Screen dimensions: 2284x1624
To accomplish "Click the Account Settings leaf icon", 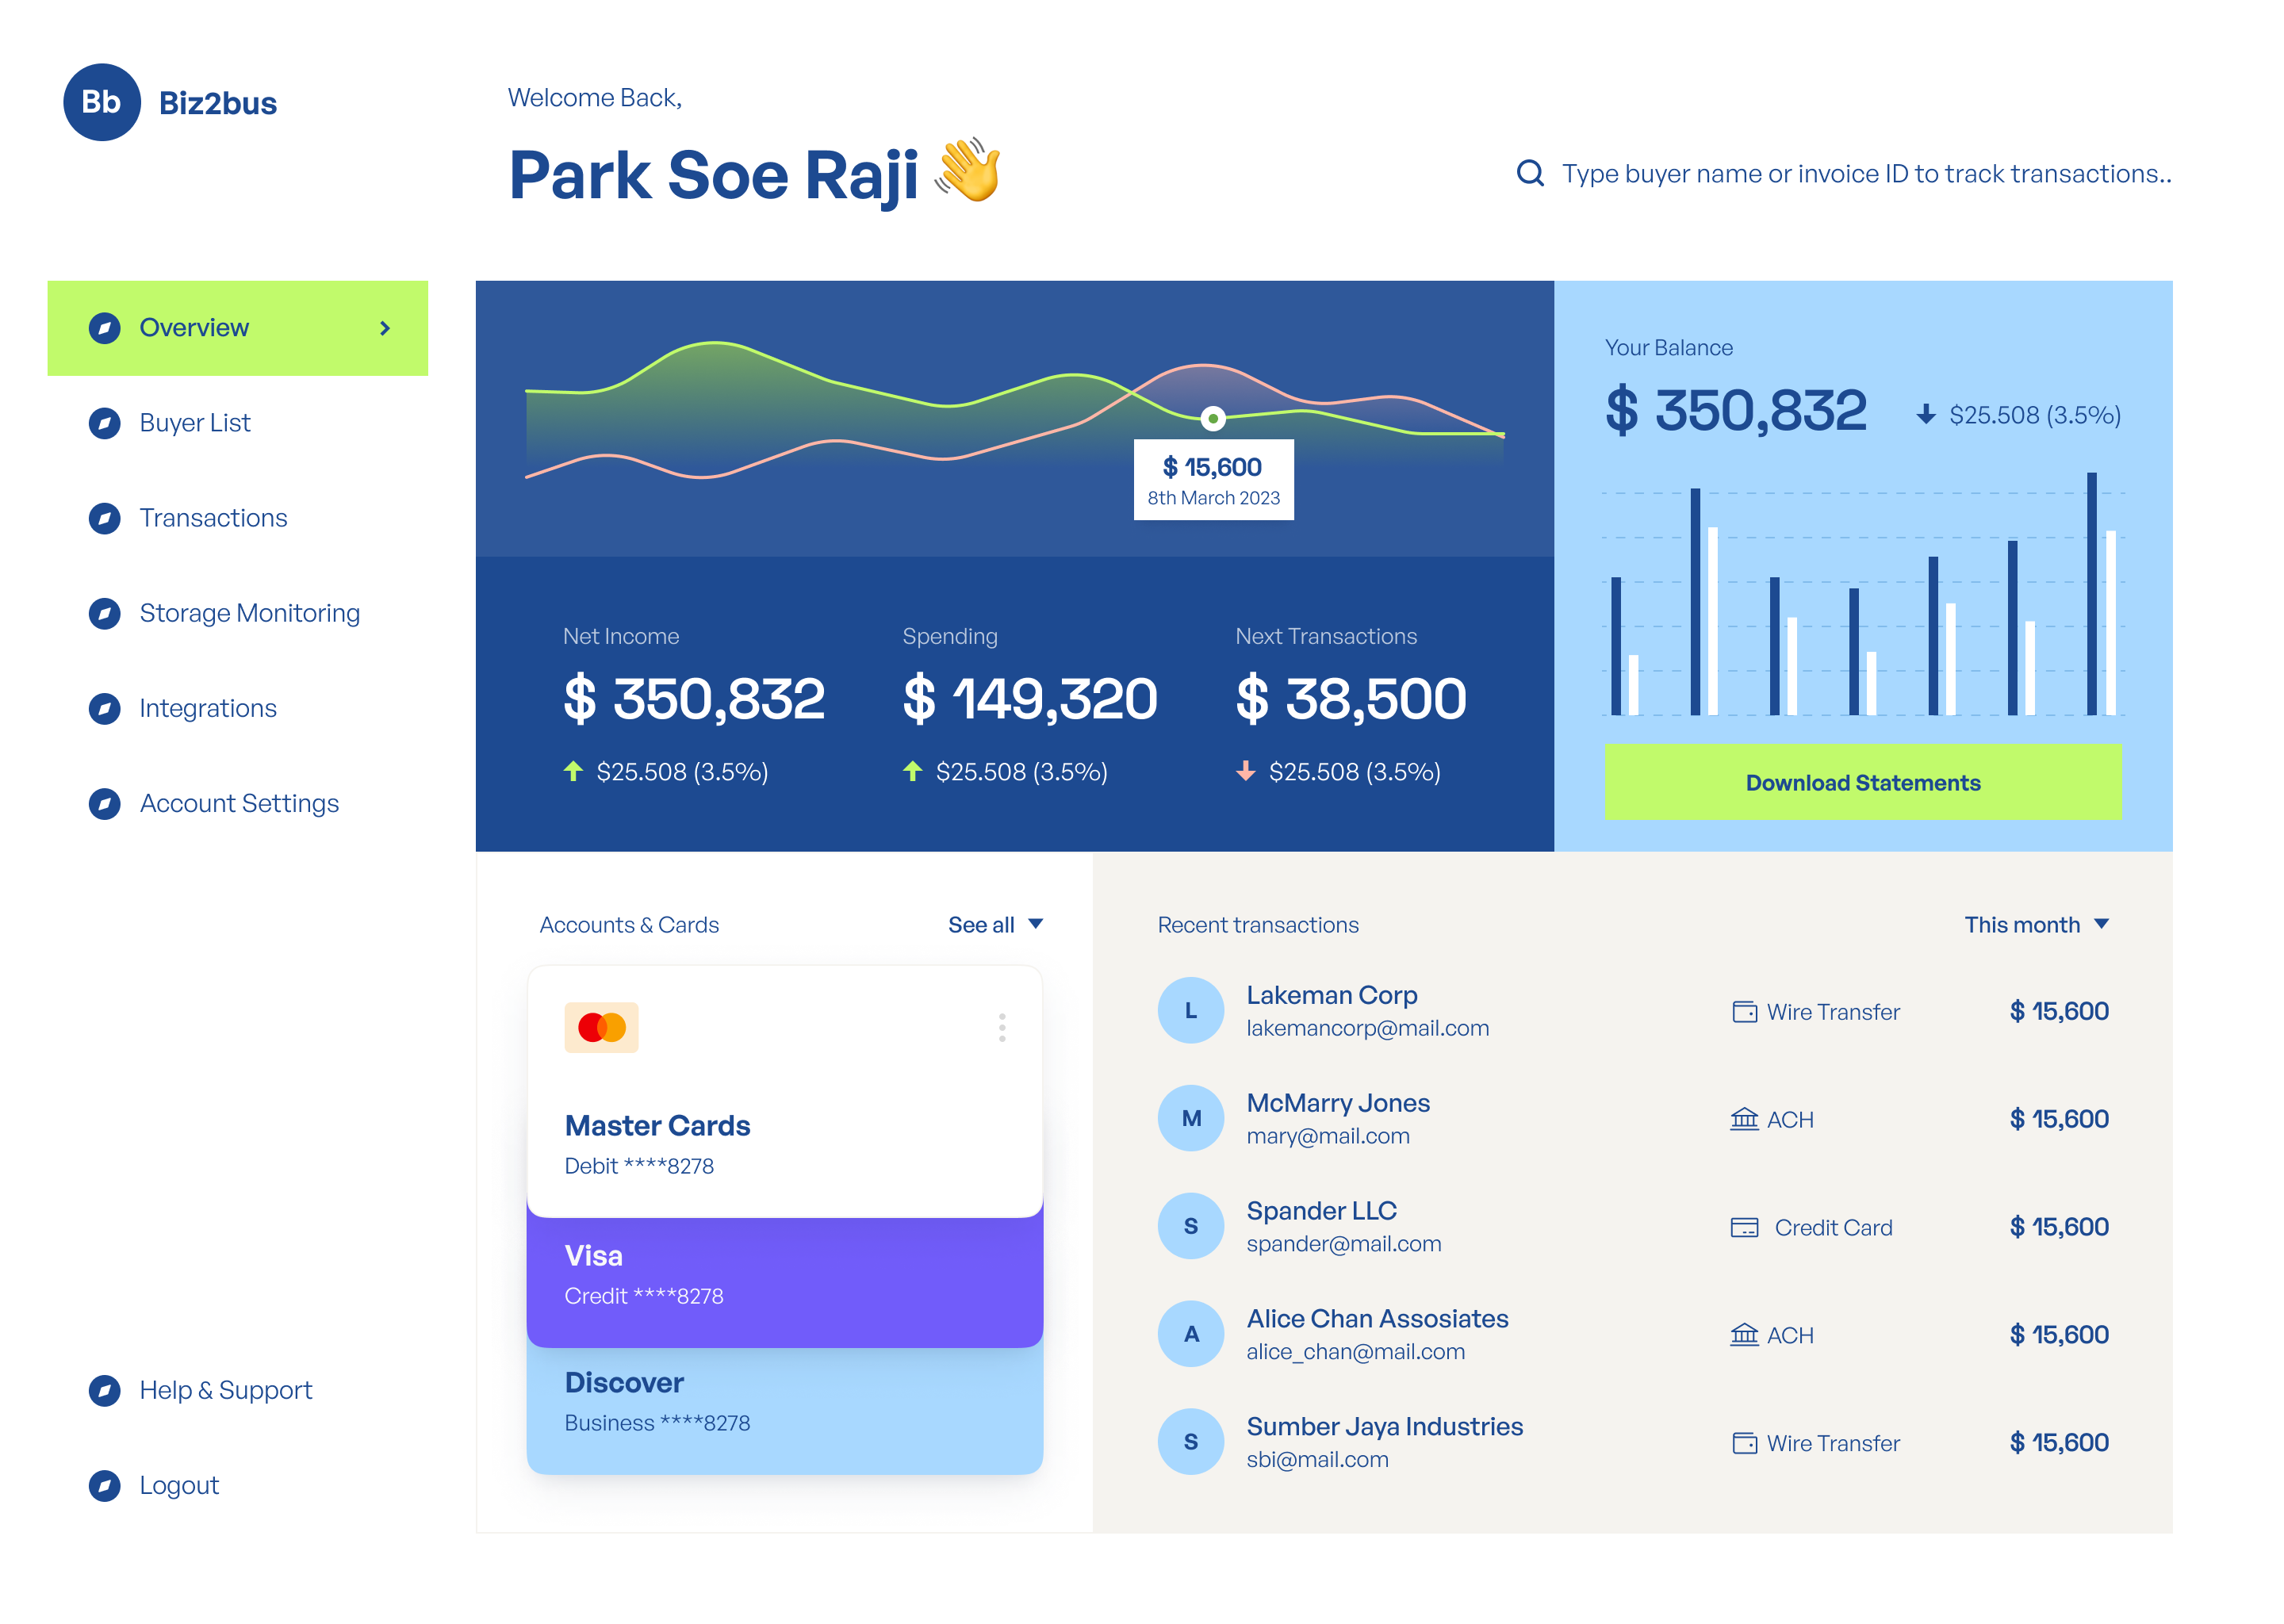I will (104, 803).
